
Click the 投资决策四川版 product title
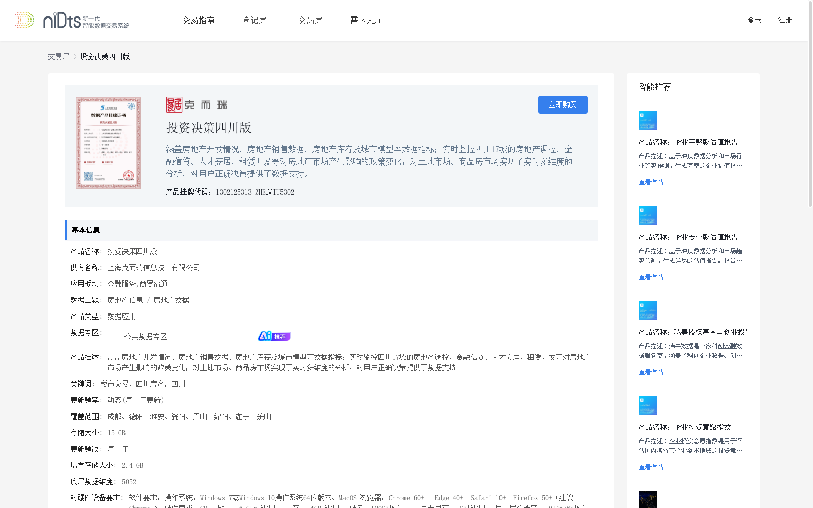tap(209, 128)
